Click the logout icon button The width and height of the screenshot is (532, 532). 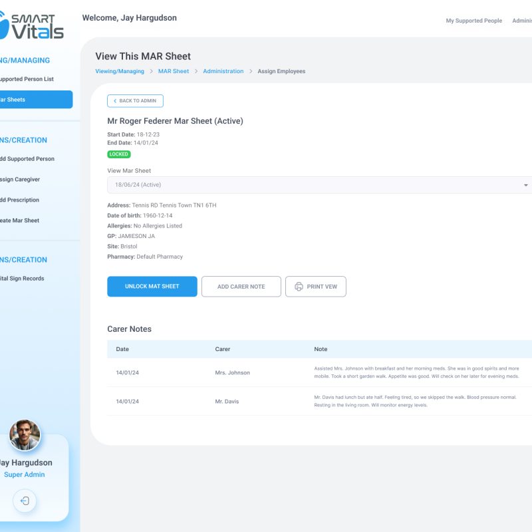tap(25, 501)
